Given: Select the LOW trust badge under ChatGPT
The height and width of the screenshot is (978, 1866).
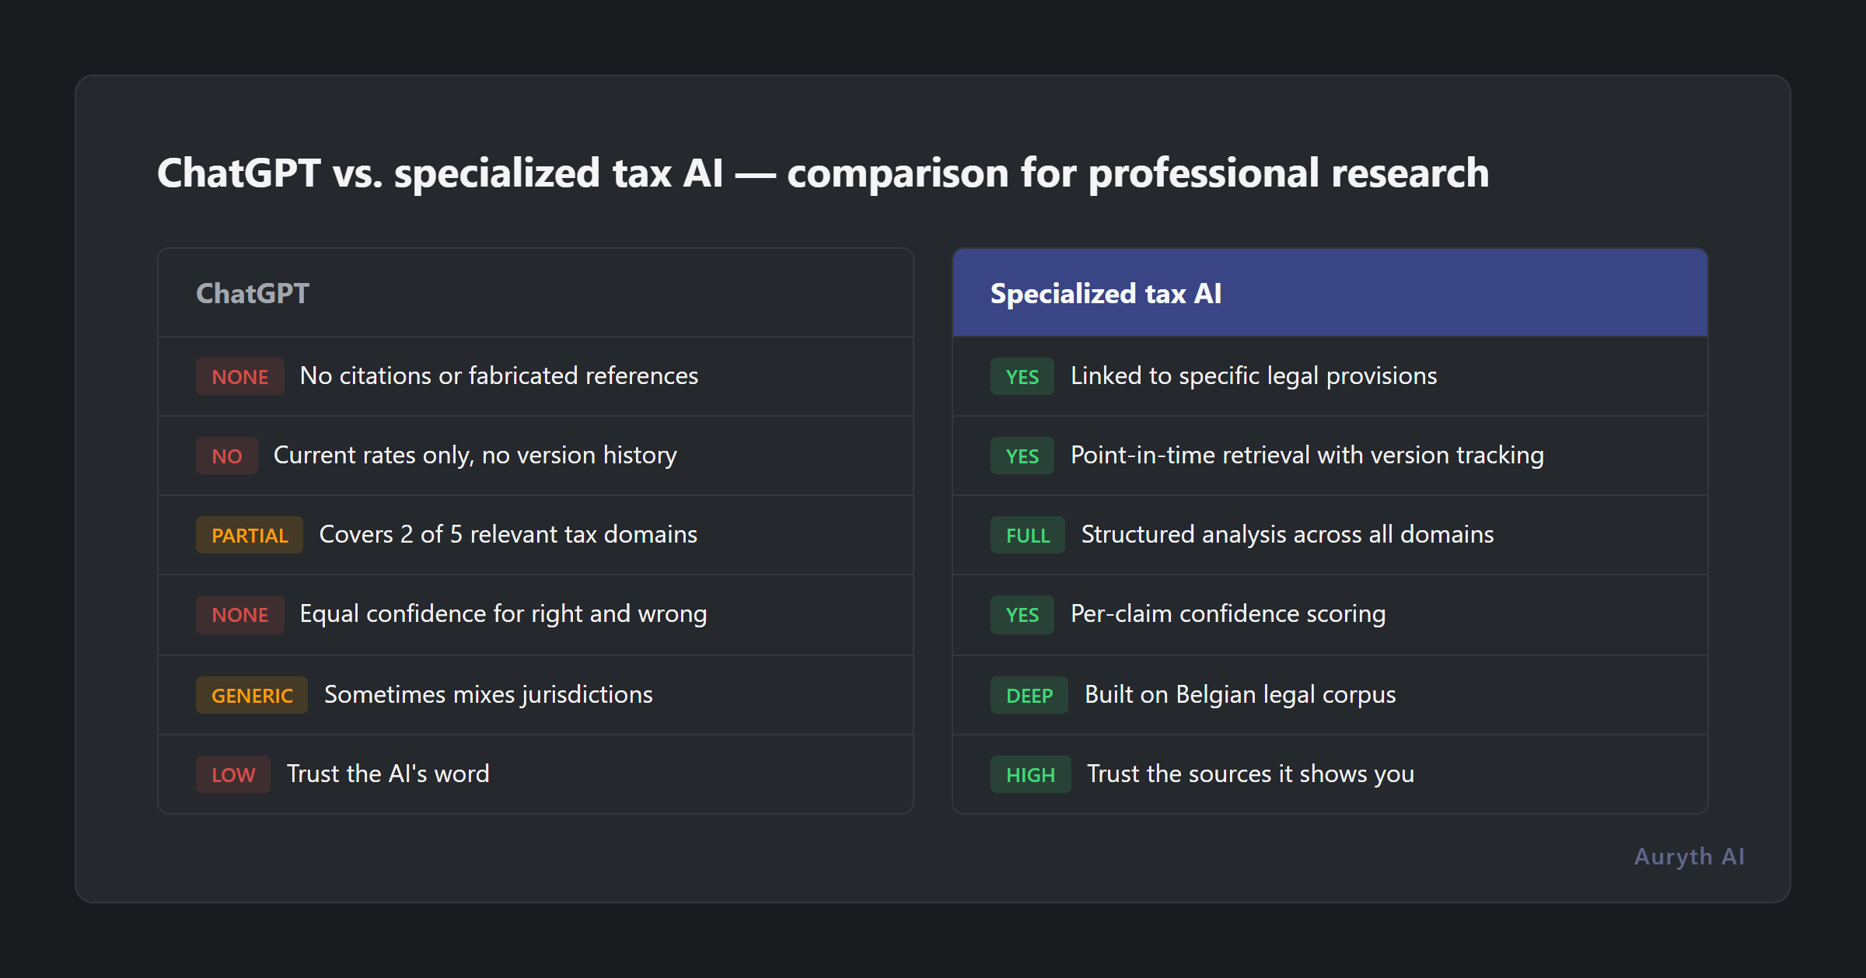Looking at the screenshot, I should (x=232, y=774).
